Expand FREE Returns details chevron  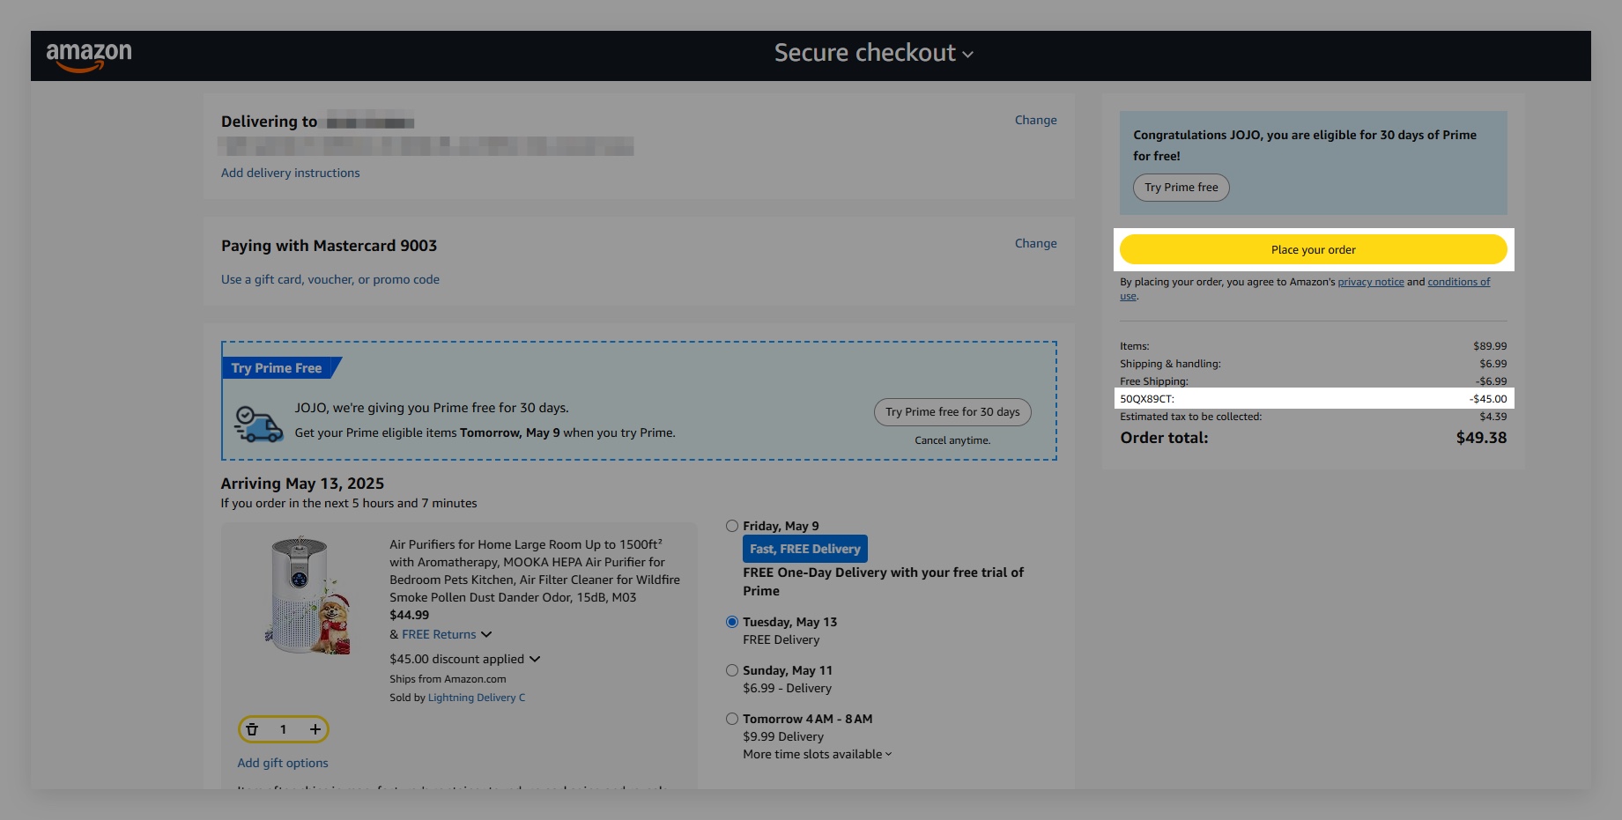[x=486, y=634]
